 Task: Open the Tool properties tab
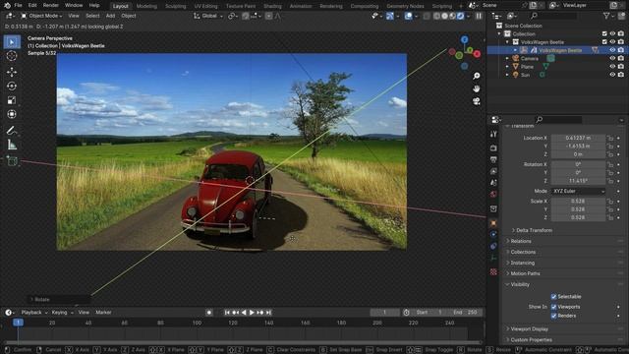coord(493,134)
